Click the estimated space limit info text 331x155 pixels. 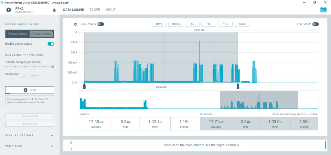(x=29, y=101)
